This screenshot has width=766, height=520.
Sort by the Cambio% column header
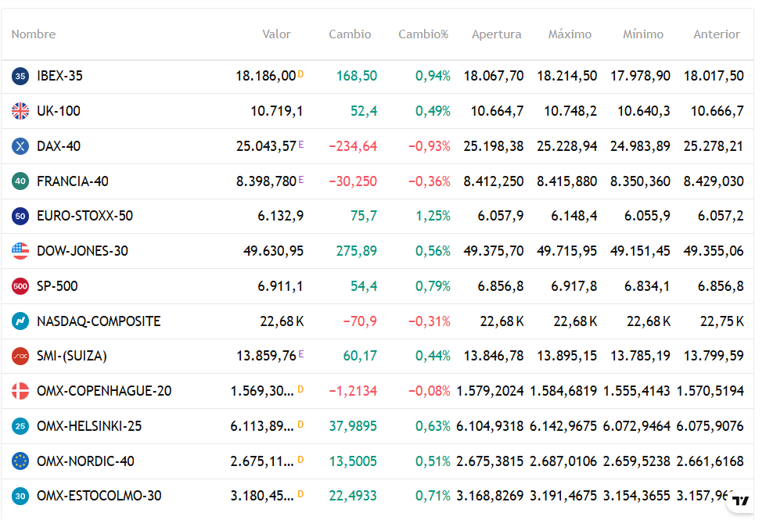click(x=423, y=34)
